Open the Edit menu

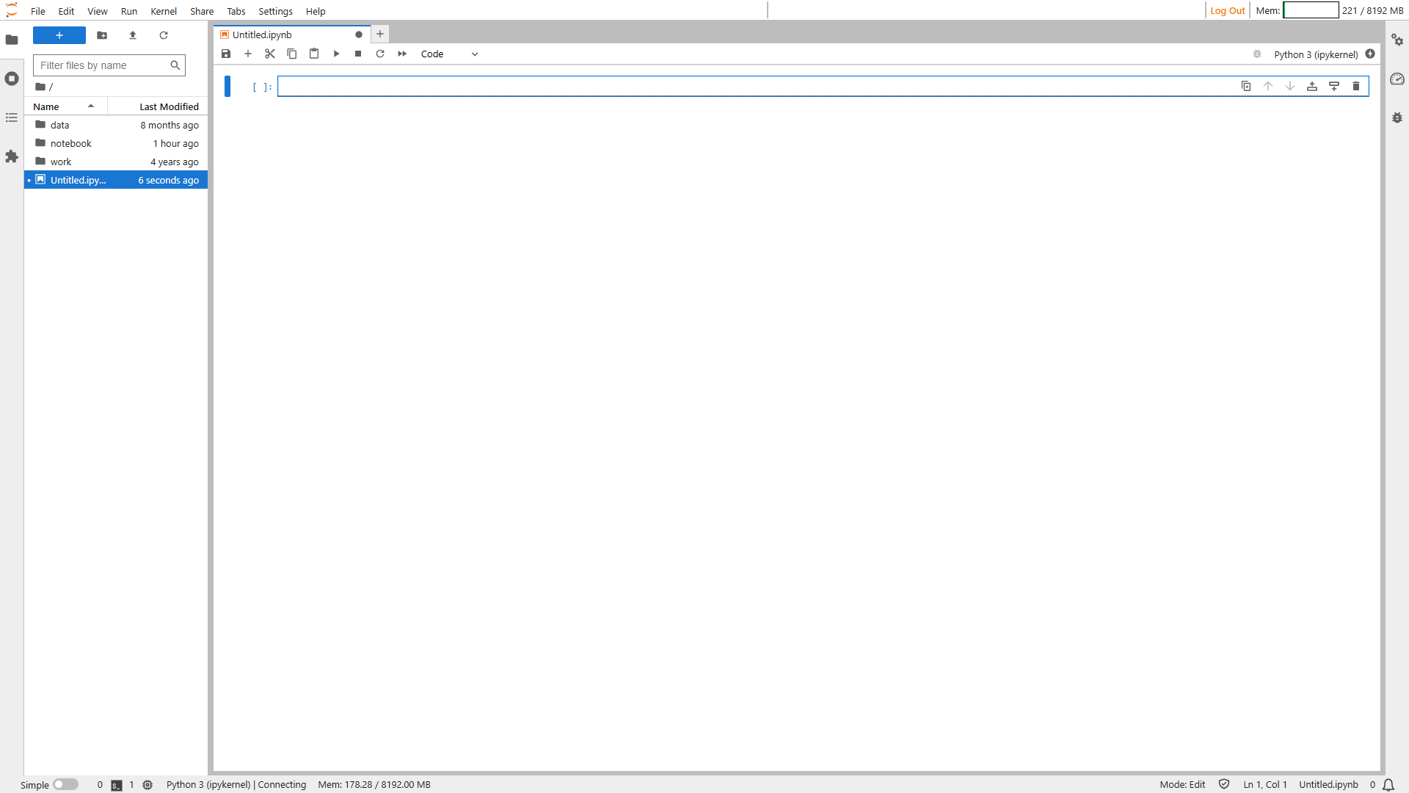(66, 11)
